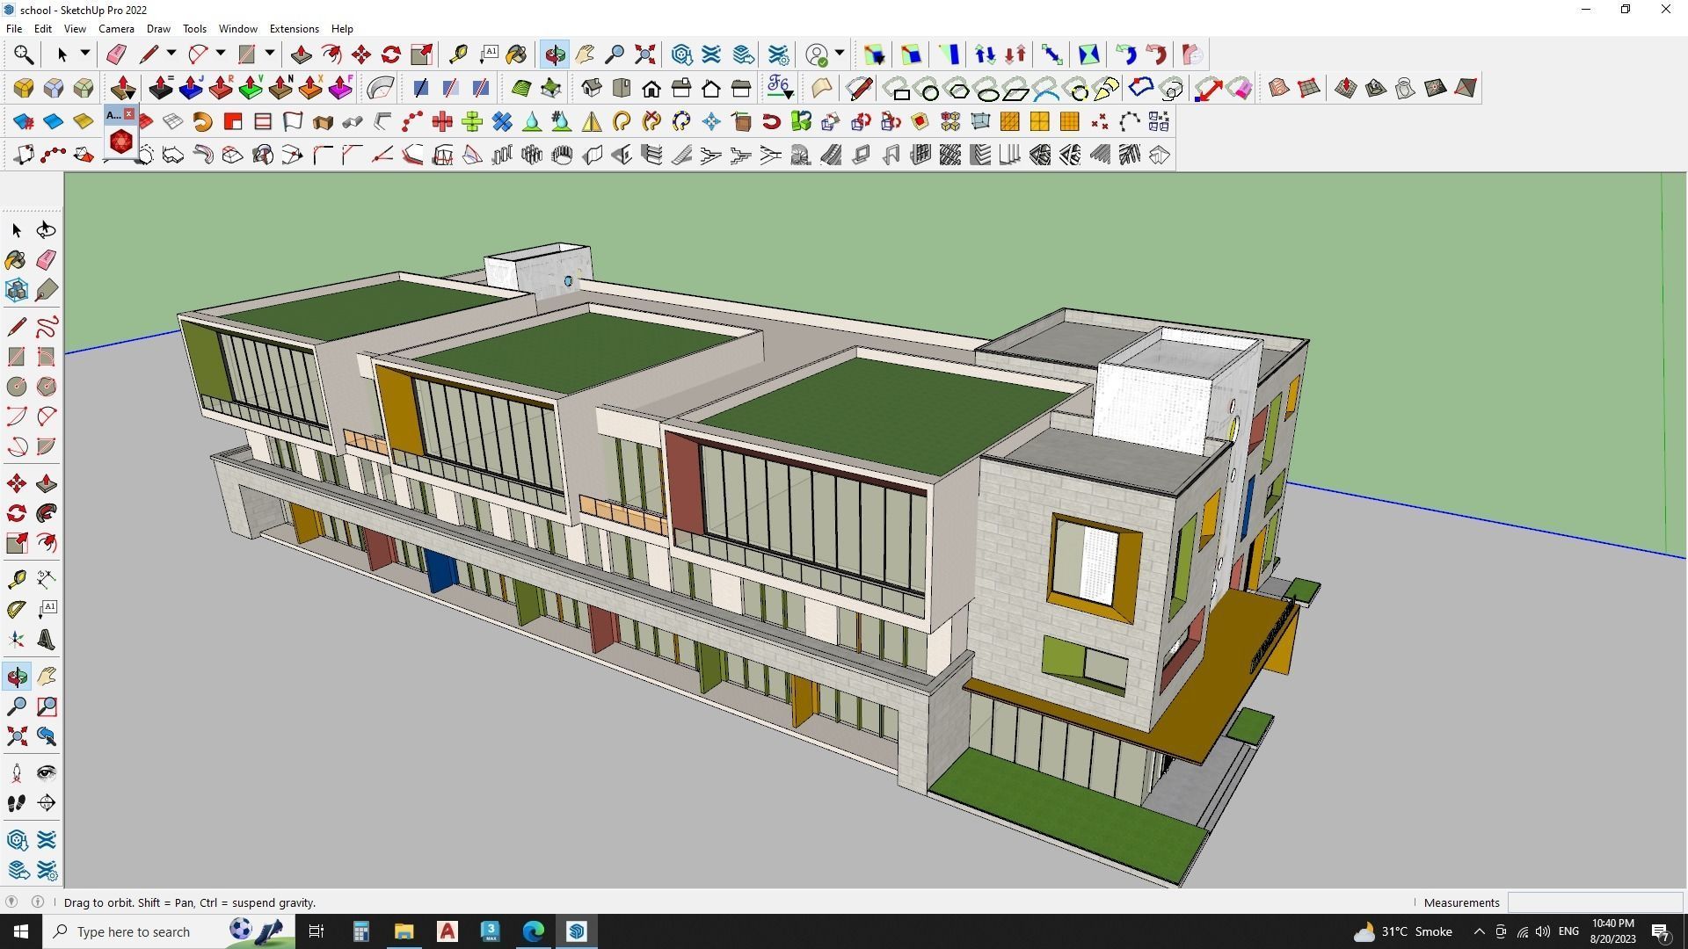Click the red gem icon in floating toolbar
Image resolution: width=1688 pixels, height=949 pixels.
click(120, 141)
